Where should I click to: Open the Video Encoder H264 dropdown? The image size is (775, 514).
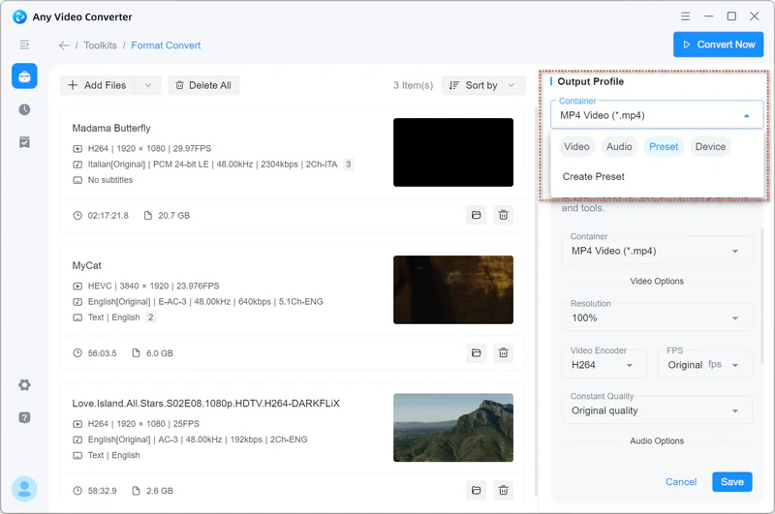pyautogui.click(x=604, y=365)
